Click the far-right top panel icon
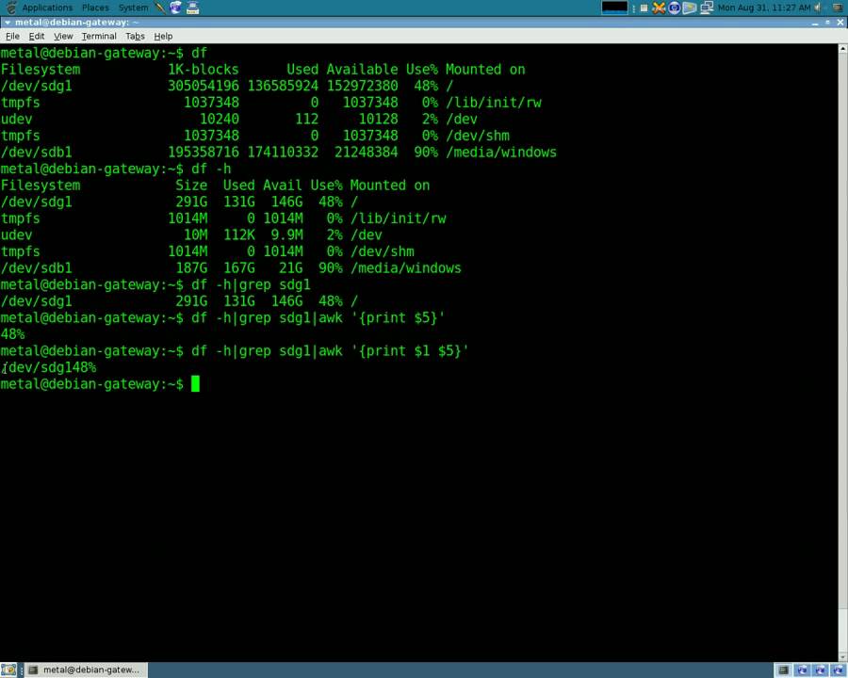Image resolution: width=848 pixels, height=678 pixels. pos(838,8)
